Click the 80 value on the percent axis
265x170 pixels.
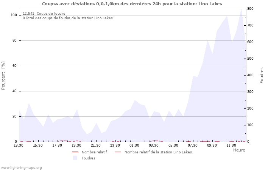[x=14, y=40]
